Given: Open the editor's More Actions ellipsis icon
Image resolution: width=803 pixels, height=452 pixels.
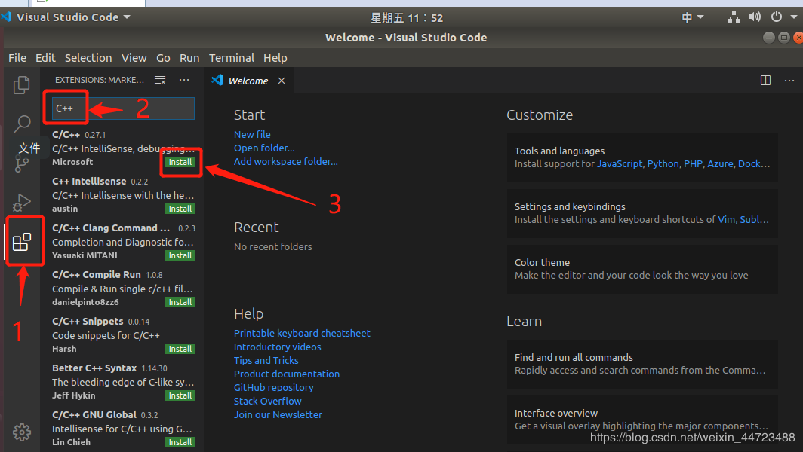Looking at the screenshot, I should [x=789, y=80].
